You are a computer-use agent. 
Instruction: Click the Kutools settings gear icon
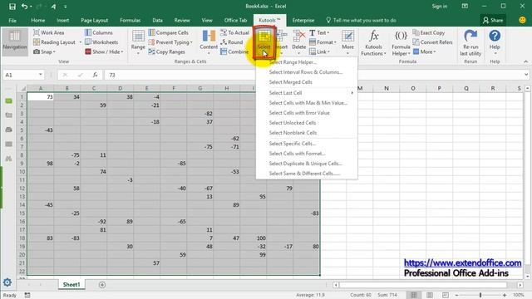tap(7, 282)
